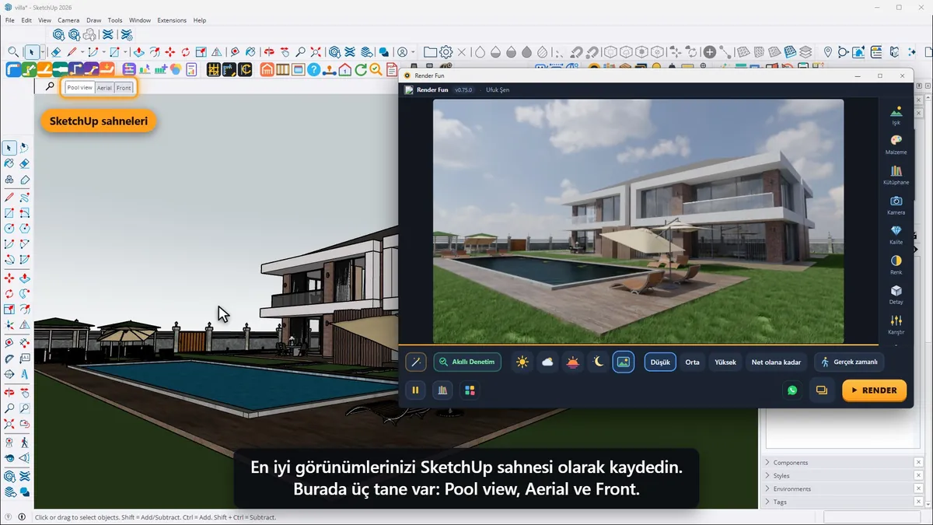
Task: Open Işık panel in Render Fun sidebar
Action: click(x=896, y=115)
